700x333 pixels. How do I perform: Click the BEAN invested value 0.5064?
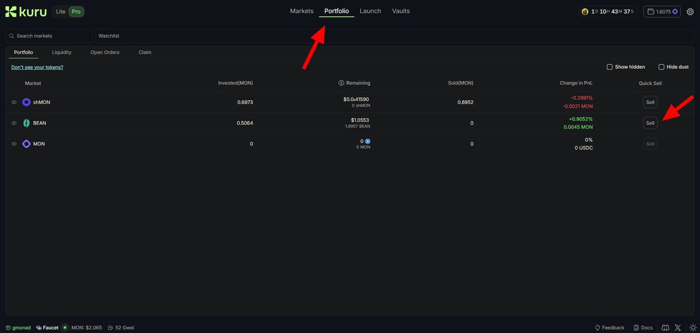click(x=245, y=123)
